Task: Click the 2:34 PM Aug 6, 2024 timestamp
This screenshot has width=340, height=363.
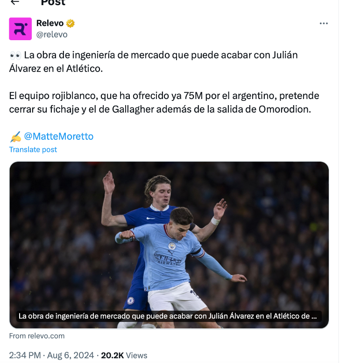Action: pos(51,356)
